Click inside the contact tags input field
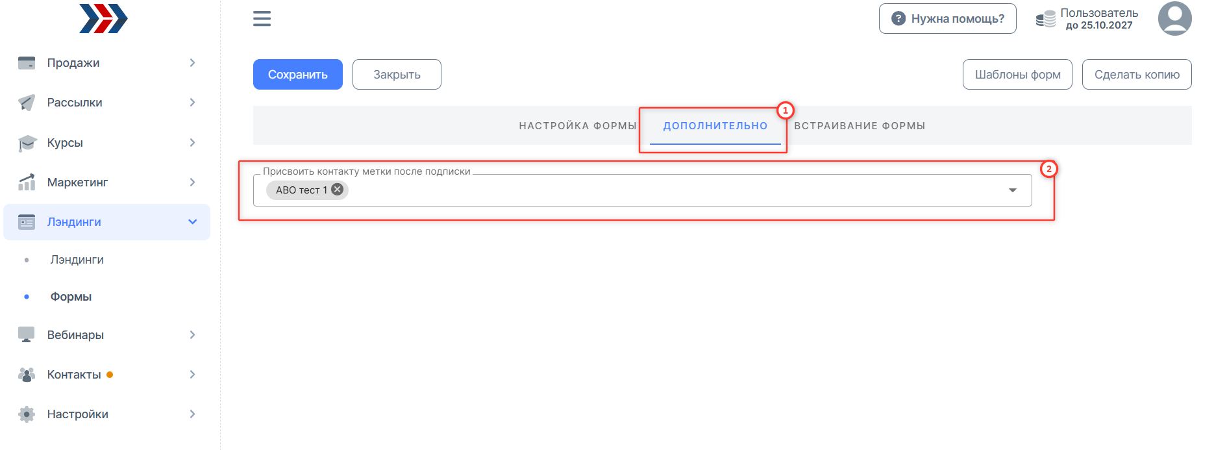Image resolution: width=1214 pixels, height=450 pixels. (642, 190)
